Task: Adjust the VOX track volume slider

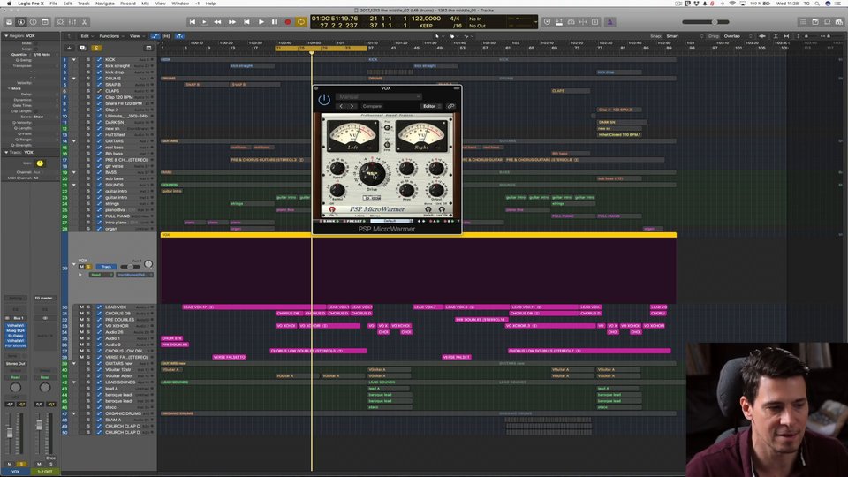Action: pos(129,267)
